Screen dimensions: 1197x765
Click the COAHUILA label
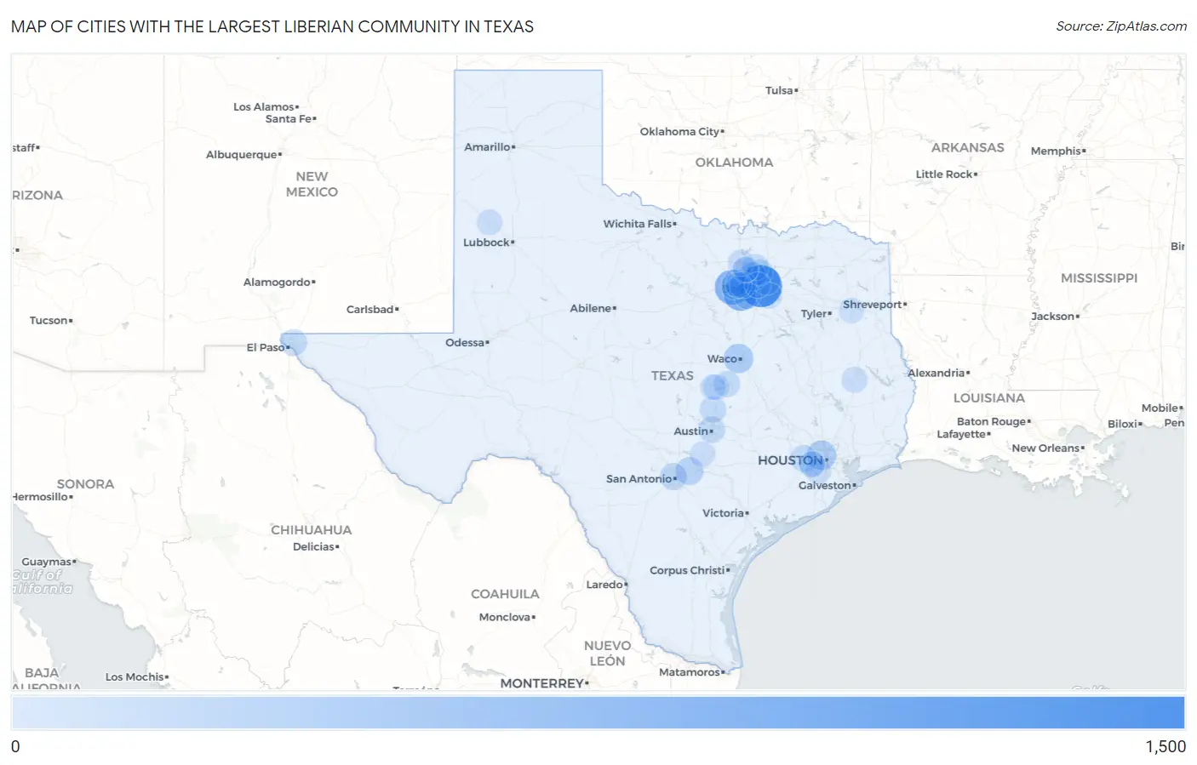pyautogui.click(x=506, y=594)
